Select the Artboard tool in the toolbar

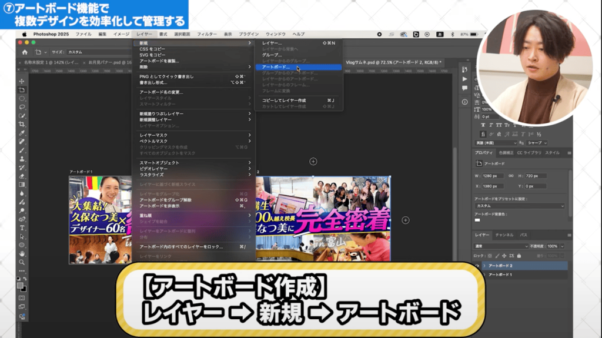pos(22,90)
